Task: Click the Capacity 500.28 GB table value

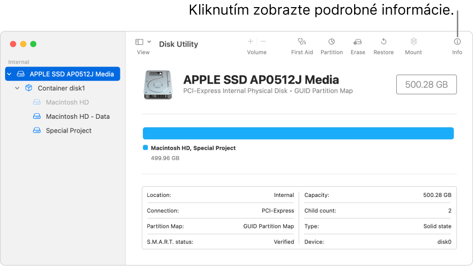Action: 437,195
